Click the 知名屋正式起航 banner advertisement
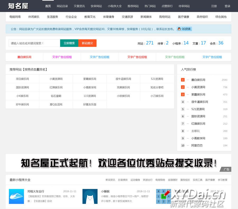 click(118, 163)
